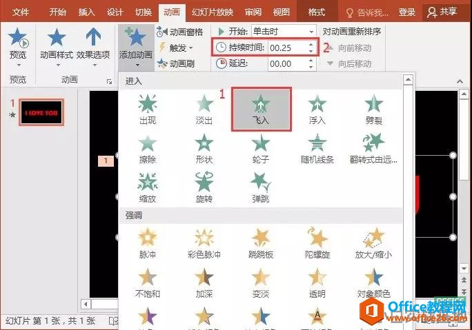Decrease the delay with the down stepper
The height and width of the screenshot is (330, 472).
click(x=311, y=67)
